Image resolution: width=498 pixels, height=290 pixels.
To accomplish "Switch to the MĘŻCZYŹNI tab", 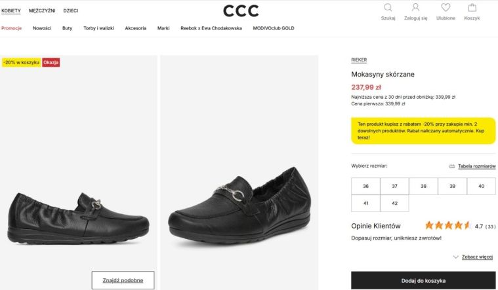I will 42,10.
